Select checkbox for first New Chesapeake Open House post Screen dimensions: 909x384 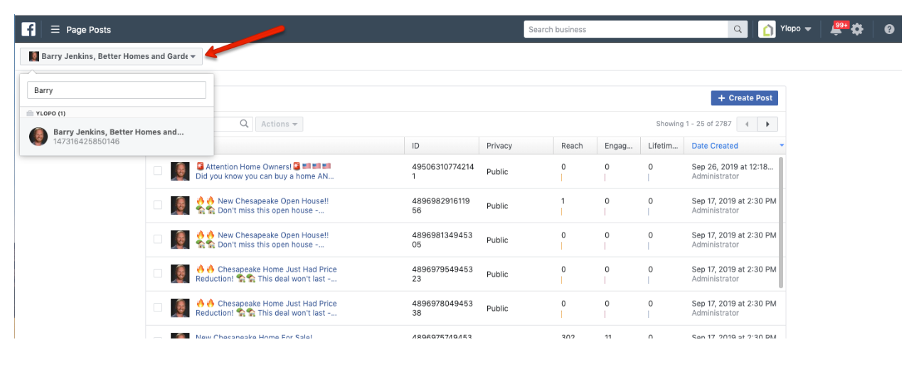point(158,206)
